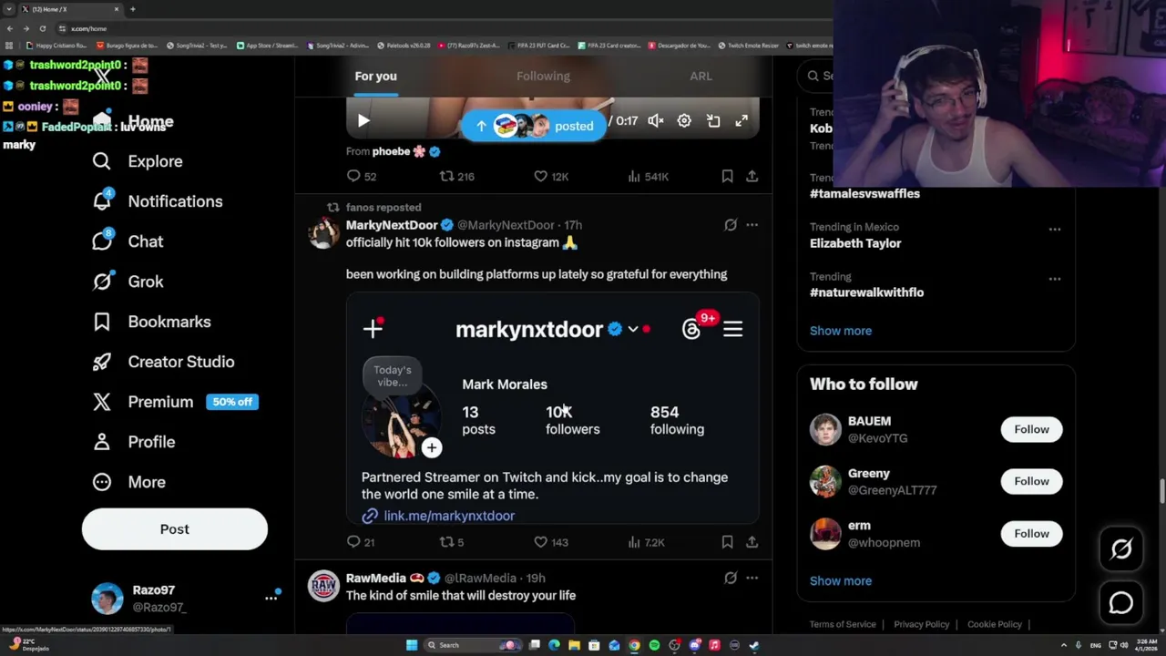The width and height of the screenshot is (1166, 656).
Task: Open Bookmarks in the sidebar
Action: [151, 322]
